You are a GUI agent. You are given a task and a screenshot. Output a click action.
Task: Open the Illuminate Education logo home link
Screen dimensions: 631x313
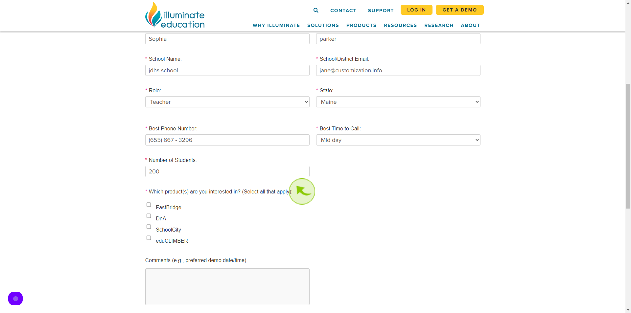pos(175,15)
